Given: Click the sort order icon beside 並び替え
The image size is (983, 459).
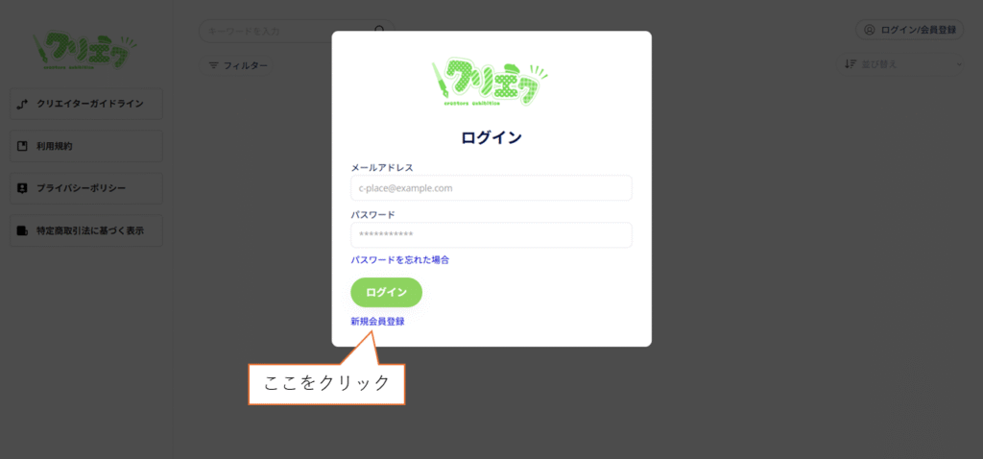Looking at the screenshot, I should pyautogui.click(x=851, y=64).
